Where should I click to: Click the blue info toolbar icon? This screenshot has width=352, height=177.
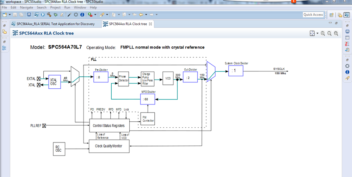coord(82,14)
